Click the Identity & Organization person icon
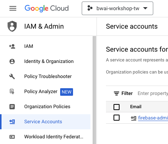Screen dimensions: 168x144 coord(12,61)
